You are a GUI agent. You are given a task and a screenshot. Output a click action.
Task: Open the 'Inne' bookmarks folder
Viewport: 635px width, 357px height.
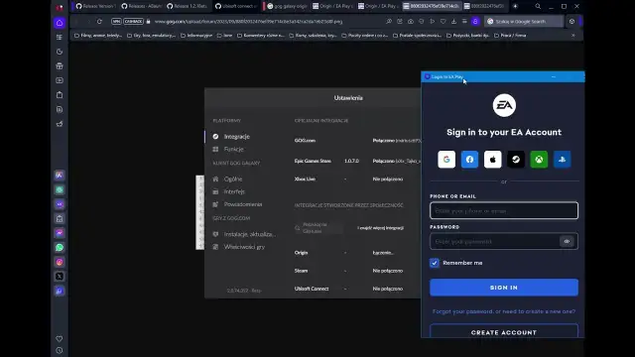pyautogui.click(x=224, y=36)
